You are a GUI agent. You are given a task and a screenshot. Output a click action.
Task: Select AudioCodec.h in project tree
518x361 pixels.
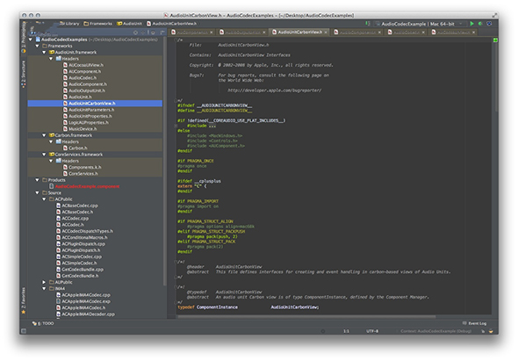click(83, 77)
